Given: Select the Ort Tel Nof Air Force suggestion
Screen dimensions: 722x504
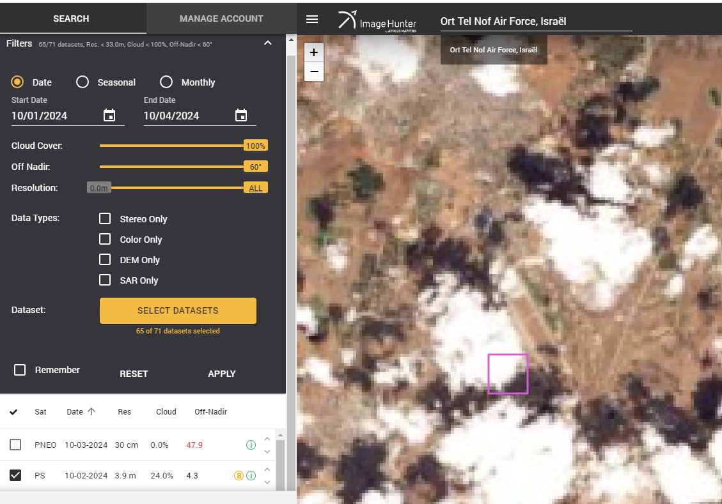Looking at the screenshot, I should point(494,50).
